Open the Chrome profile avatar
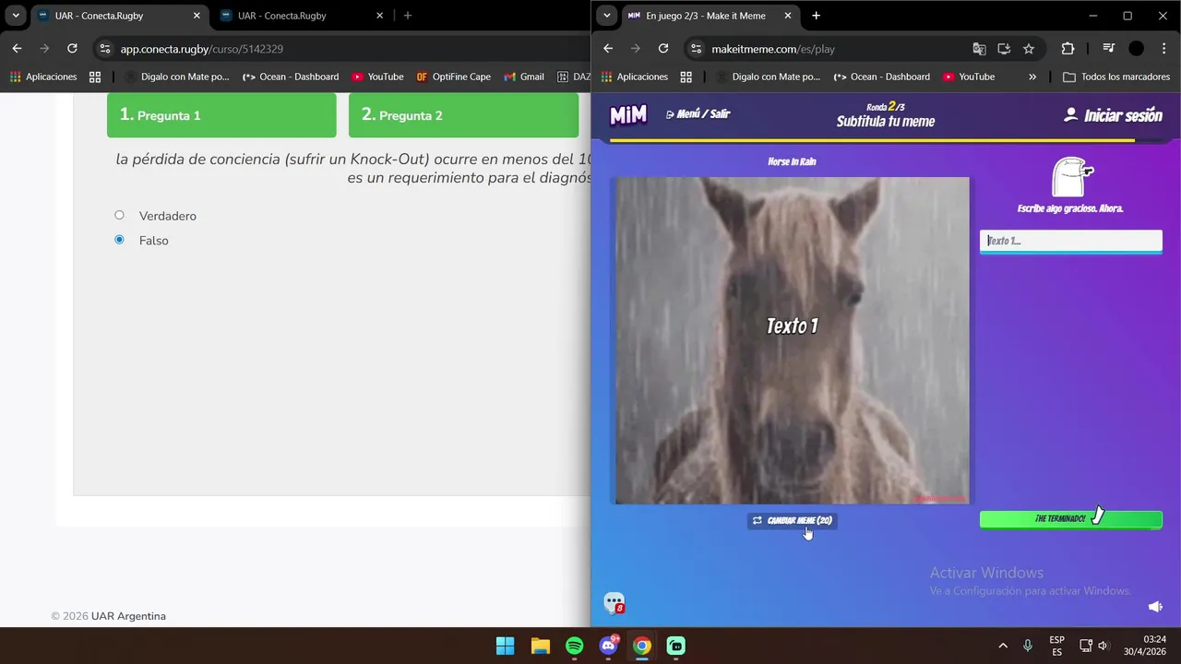The width and height of the screenshot is (1181, 664). pyautogui.click(x=1137, y=49)
